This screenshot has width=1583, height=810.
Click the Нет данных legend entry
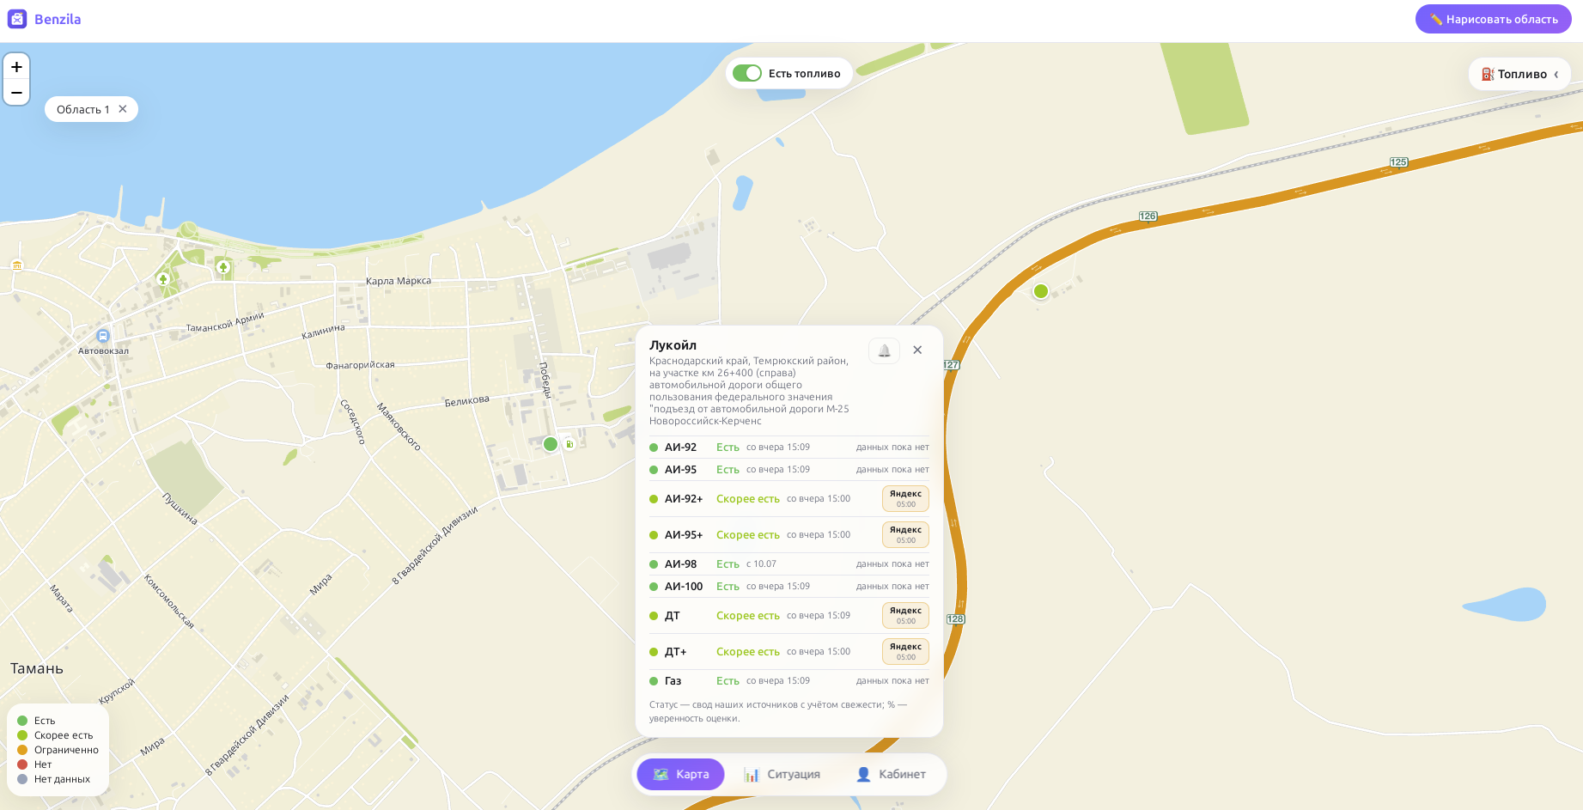53,779
